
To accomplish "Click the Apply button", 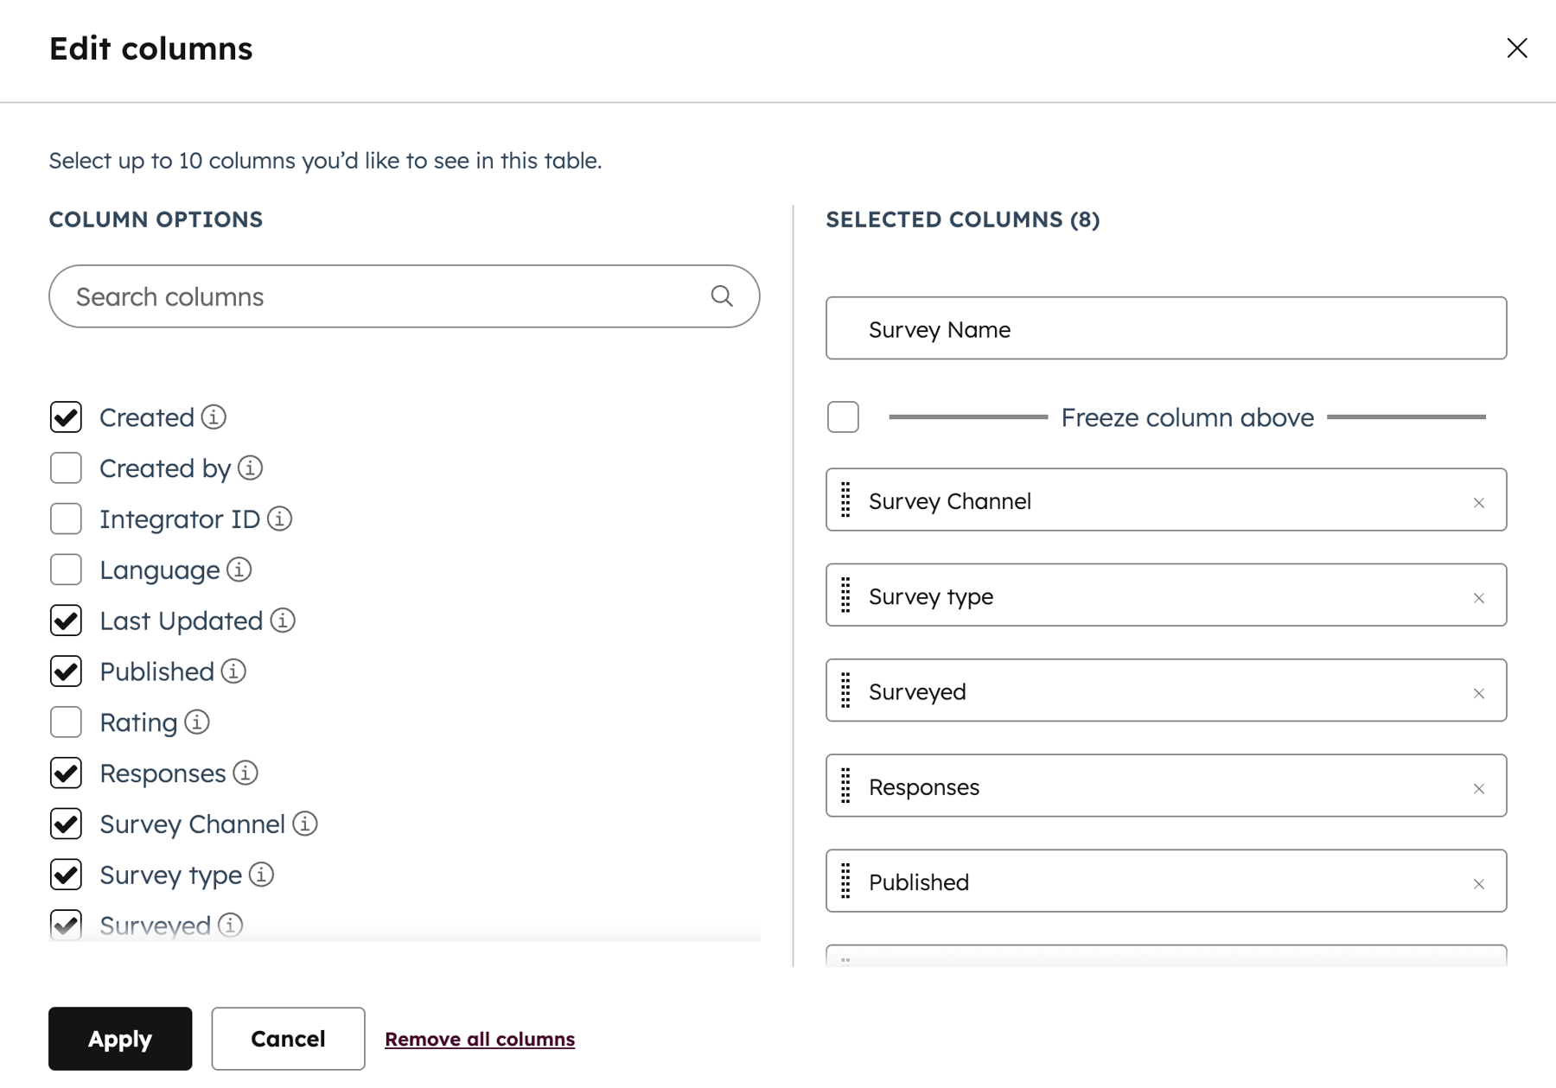I will tap(119, 1039).
